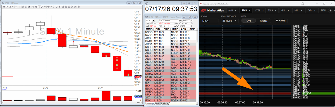Close the SPCX tab in Market Atlas
The image size is (335, 107).
250,11
